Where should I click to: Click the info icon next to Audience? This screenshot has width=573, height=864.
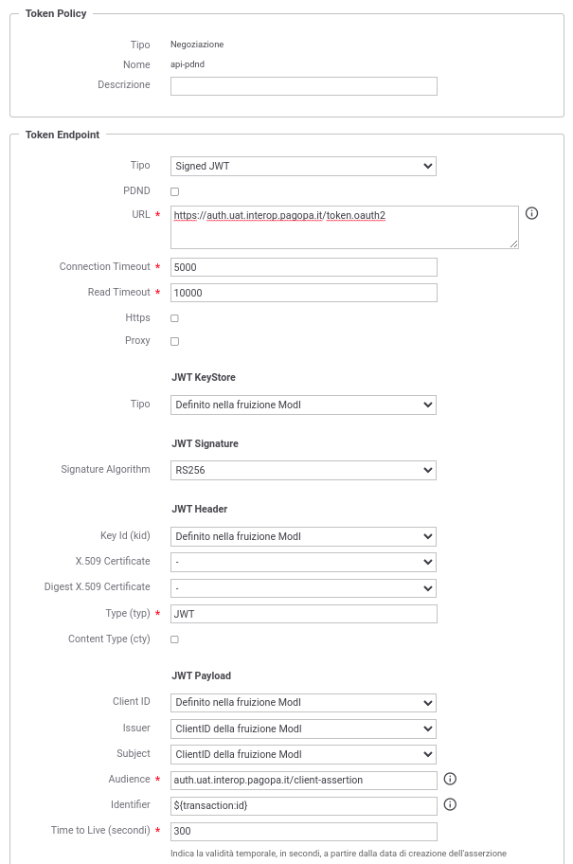(x=450, y=779)
